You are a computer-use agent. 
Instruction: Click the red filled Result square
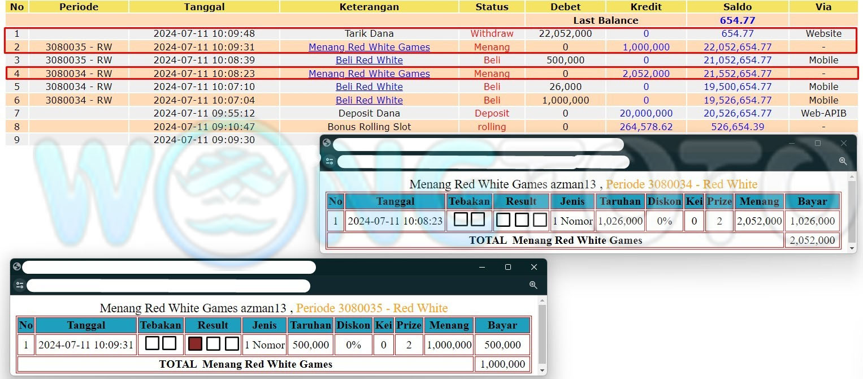195,343
